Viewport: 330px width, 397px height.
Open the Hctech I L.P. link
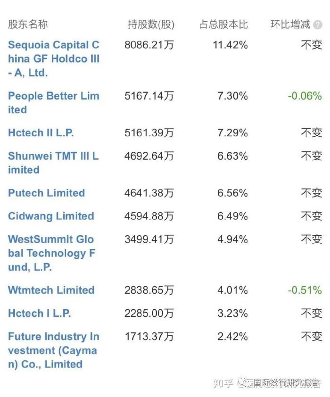(40, 313)
